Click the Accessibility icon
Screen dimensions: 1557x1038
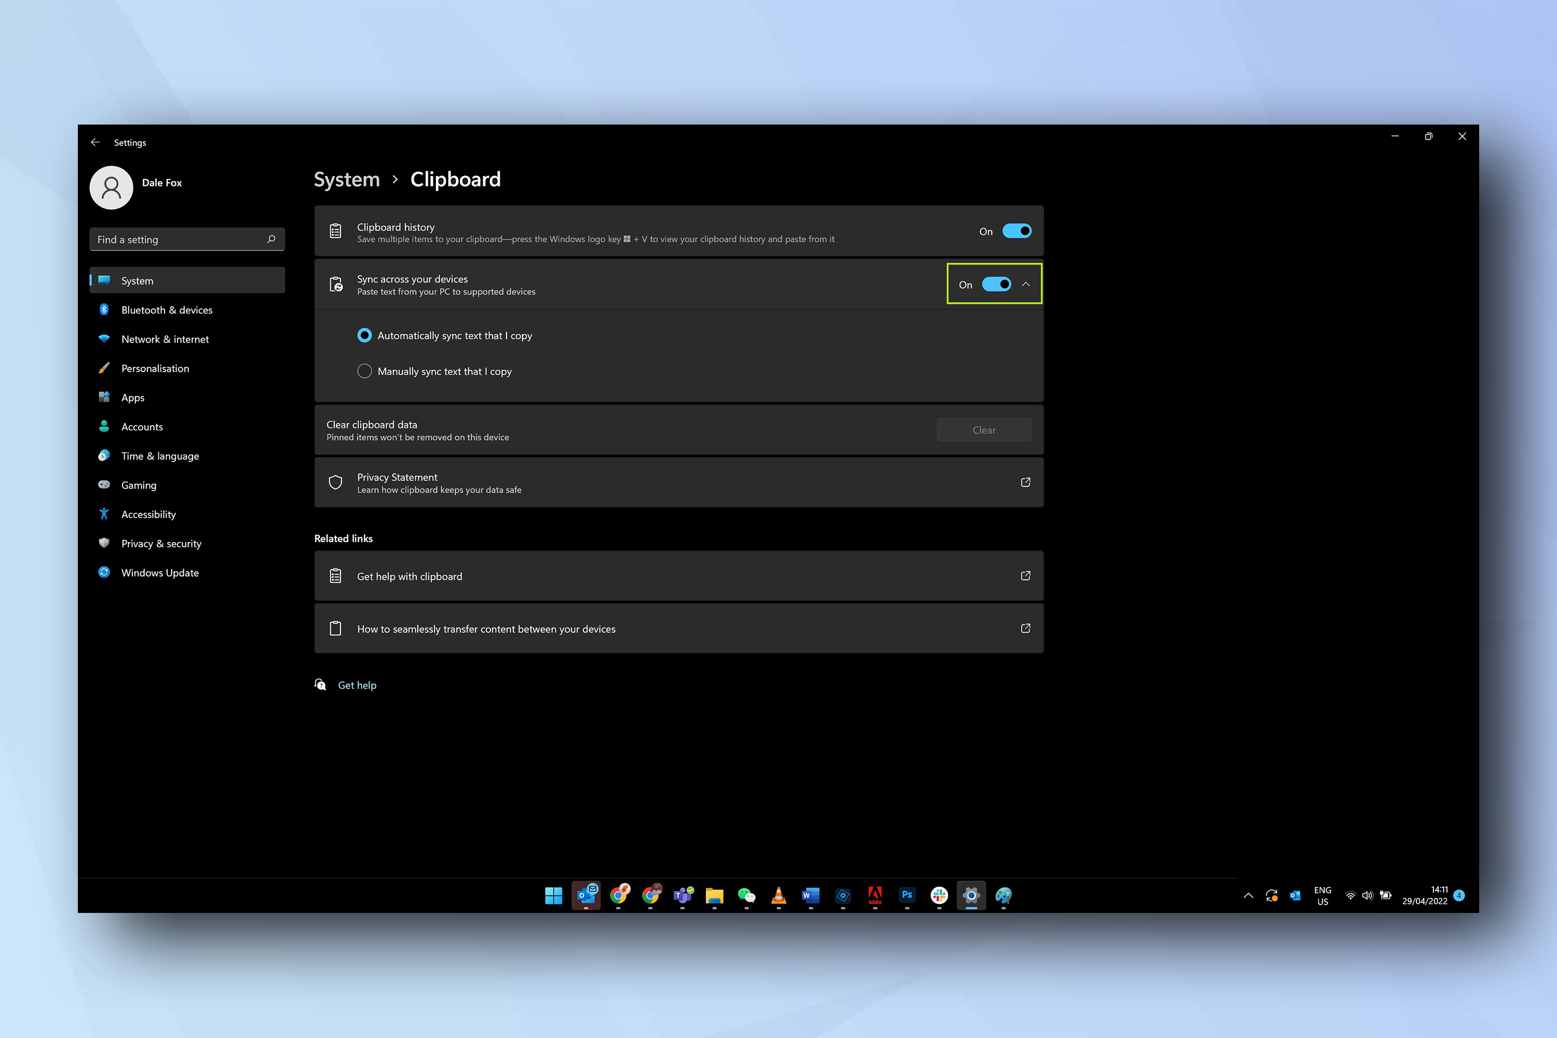click(105, 513)
